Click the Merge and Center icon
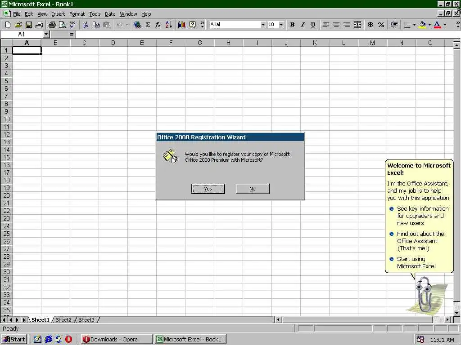The height and width of the screenshot is (345, 461). [357, 25]
